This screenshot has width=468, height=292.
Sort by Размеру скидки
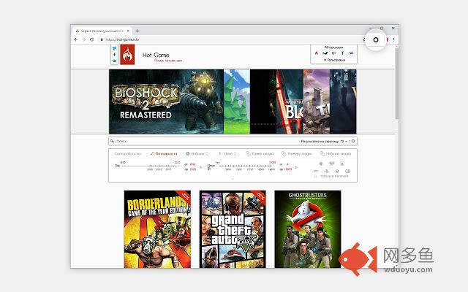click(297, 154)
